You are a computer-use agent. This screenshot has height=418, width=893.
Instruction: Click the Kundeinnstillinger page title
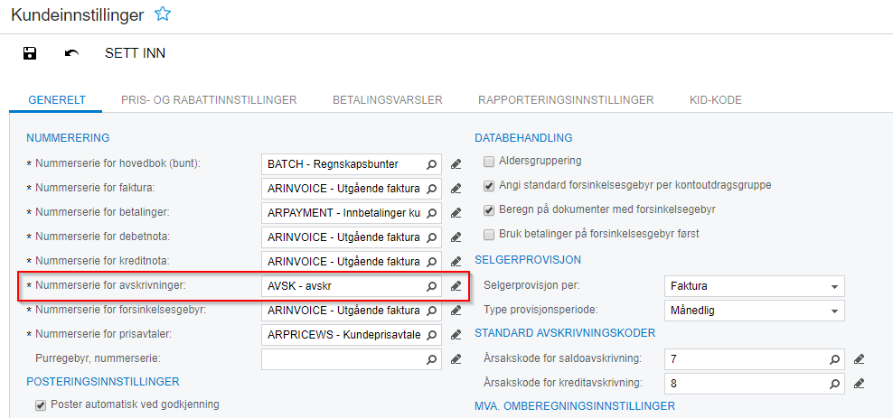[78, 14]
